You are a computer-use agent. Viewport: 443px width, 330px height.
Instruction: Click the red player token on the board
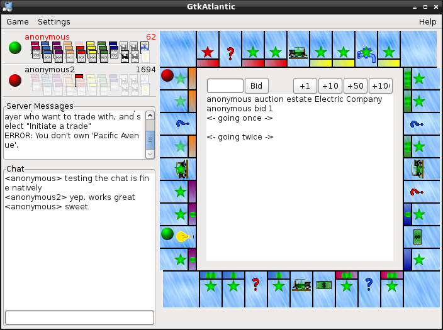167,75
